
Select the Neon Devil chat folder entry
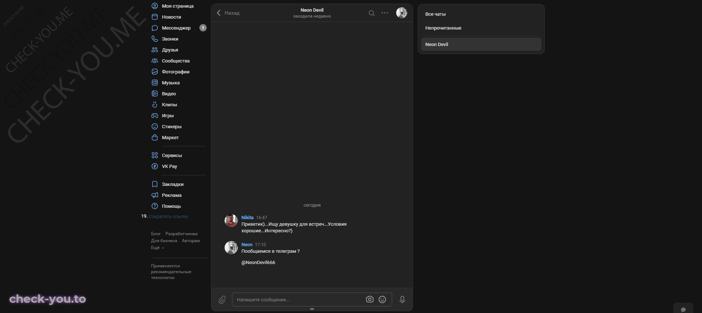coord(481,44)
